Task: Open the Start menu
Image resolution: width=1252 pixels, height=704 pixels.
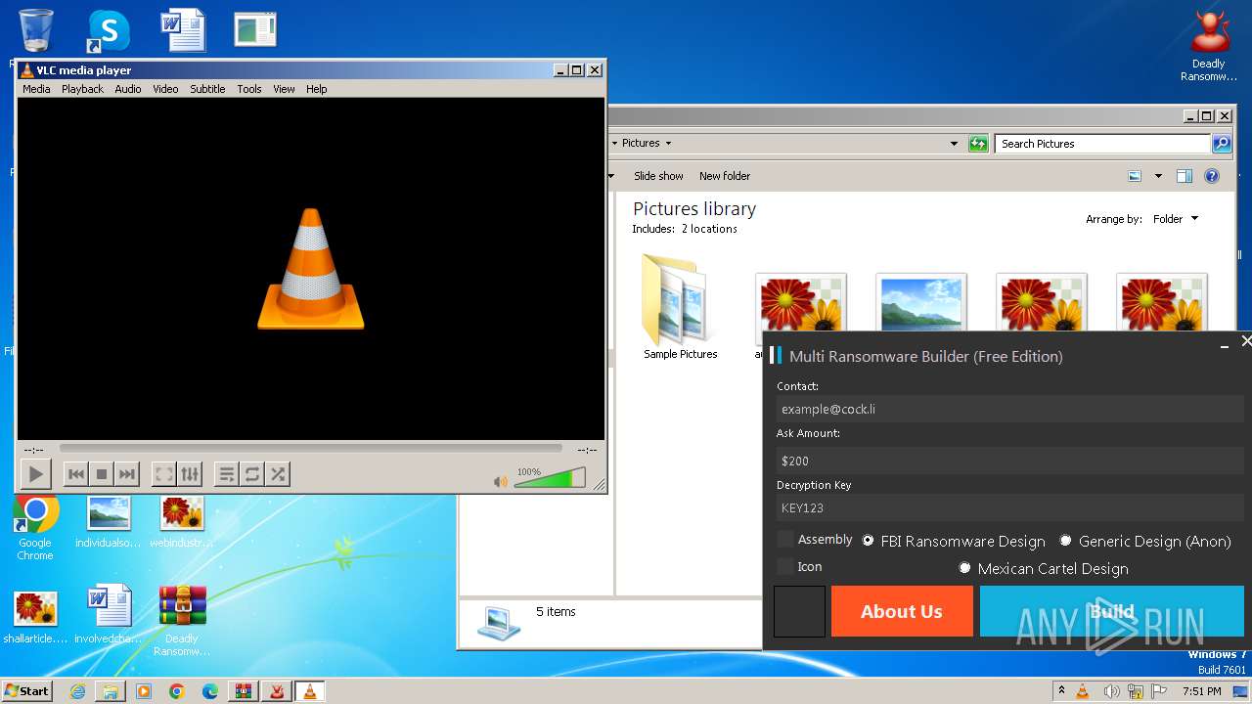Action: [26, 691]
